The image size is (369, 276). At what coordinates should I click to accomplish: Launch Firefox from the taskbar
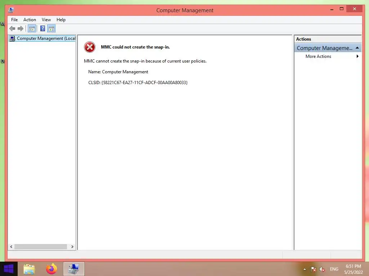52,269
